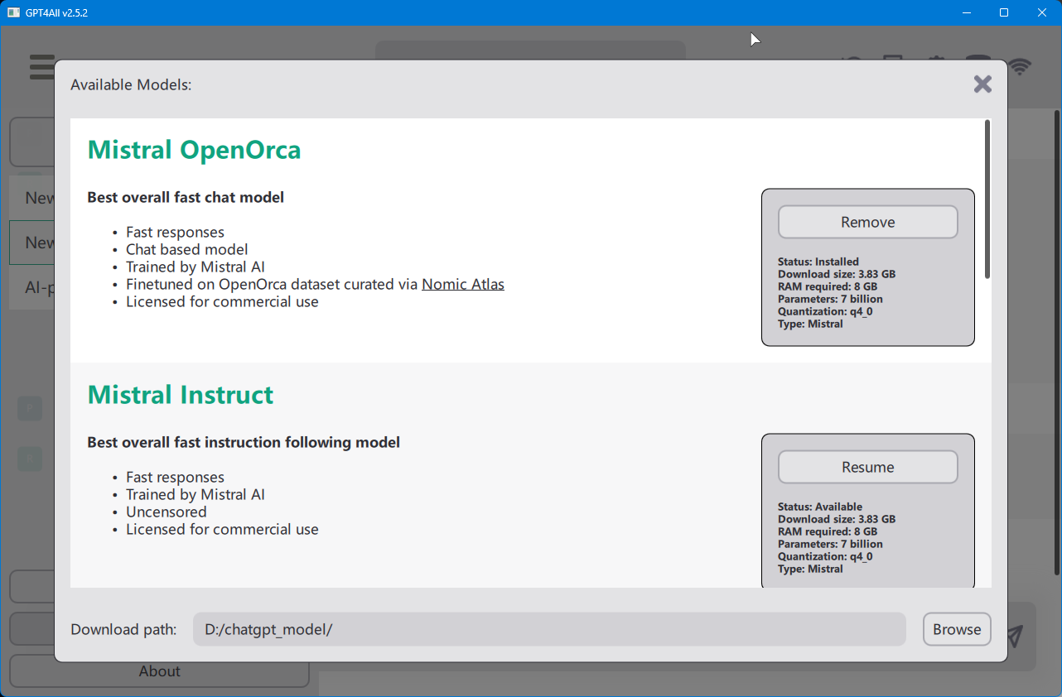The width and height of the screenshot is (1062, 697).
Task: Click the main window scrollbar behind dialog
Action: point(1057,343)
